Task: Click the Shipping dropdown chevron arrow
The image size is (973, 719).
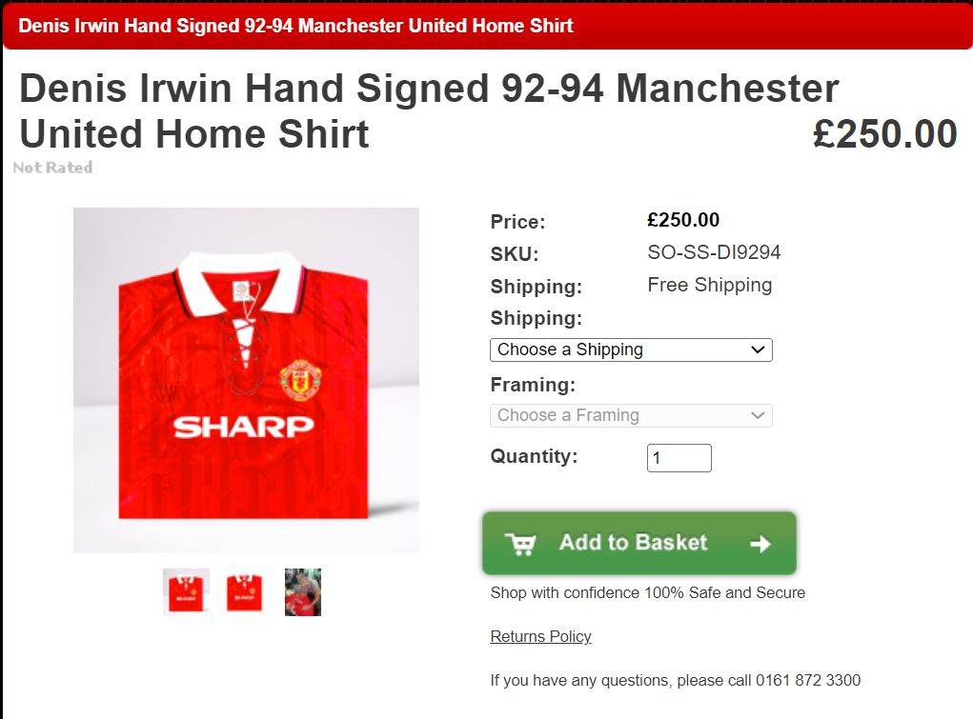Action: (x=758, y=350)
